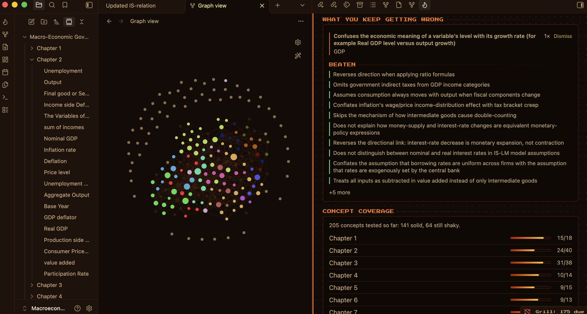Dismiss the GDP mistake card

[563, 36]
